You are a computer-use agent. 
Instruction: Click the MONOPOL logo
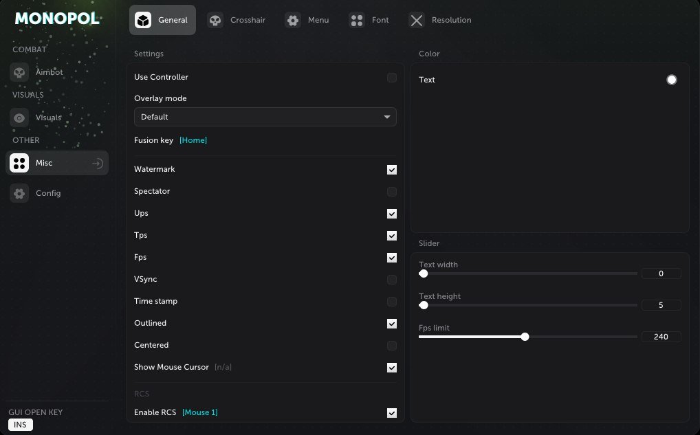(57, 19)
